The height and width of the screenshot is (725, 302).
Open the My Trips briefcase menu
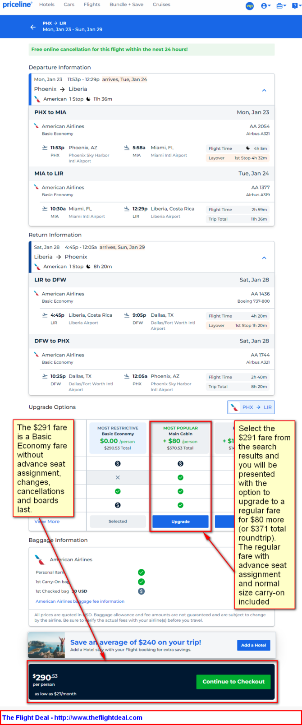tap(281, 6)
